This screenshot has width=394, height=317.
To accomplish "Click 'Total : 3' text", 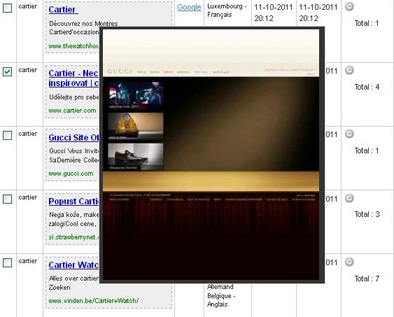I will (367, 214).
